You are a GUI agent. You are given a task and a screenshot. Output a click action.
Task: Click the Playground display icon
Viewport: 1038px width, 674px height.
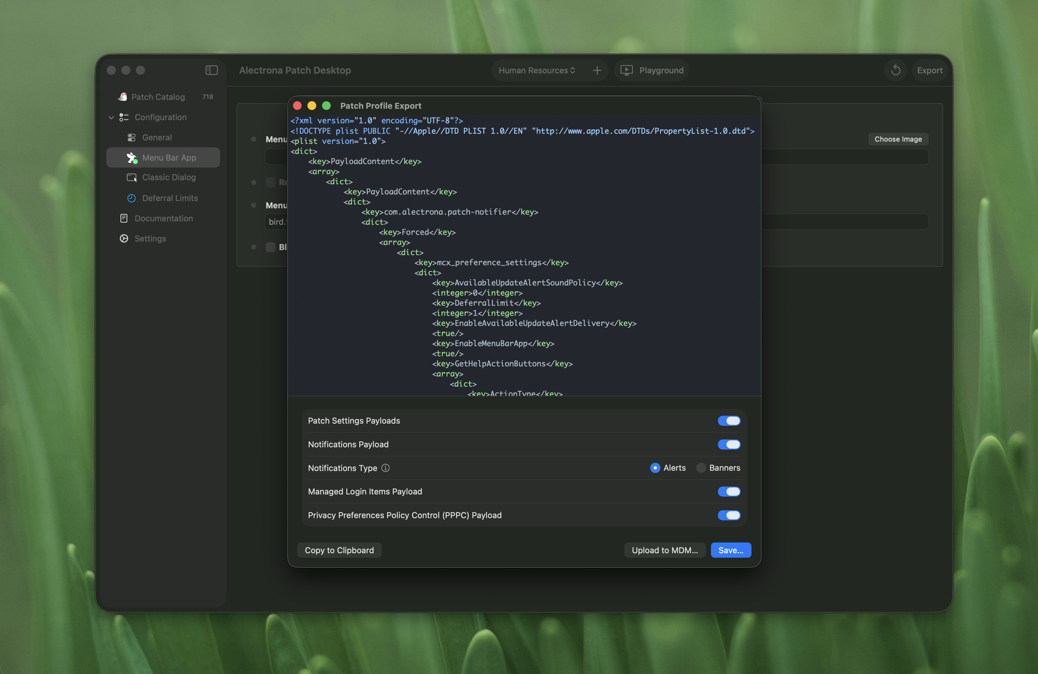[626, 70]
